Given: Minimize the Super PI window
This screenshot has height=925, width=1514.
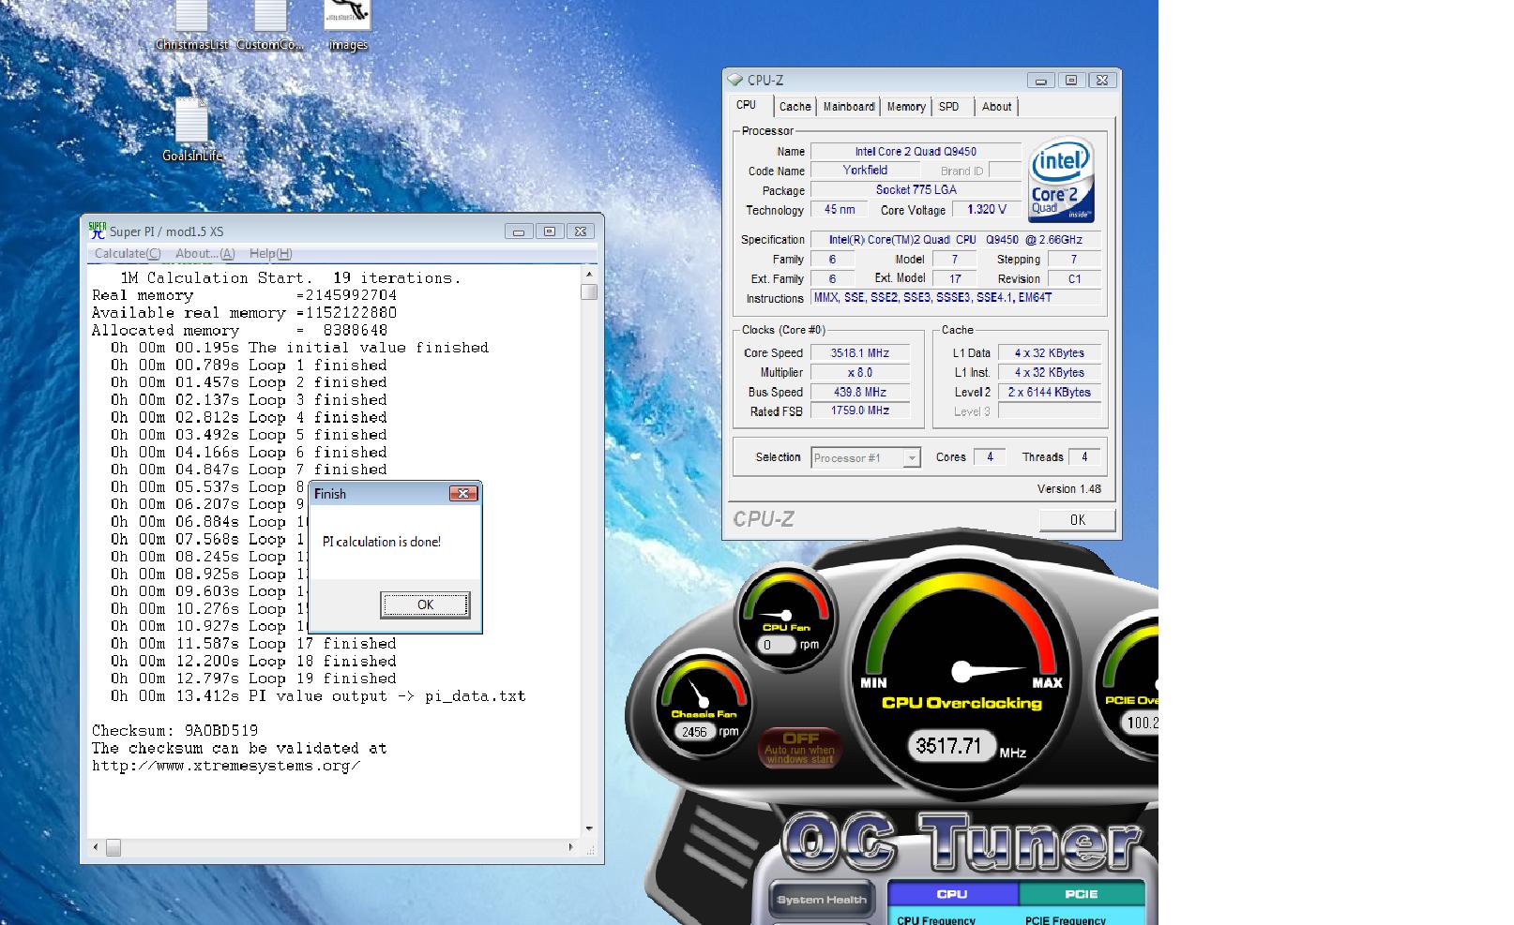Looking at the screenshot, I should [x=519, y=231].
